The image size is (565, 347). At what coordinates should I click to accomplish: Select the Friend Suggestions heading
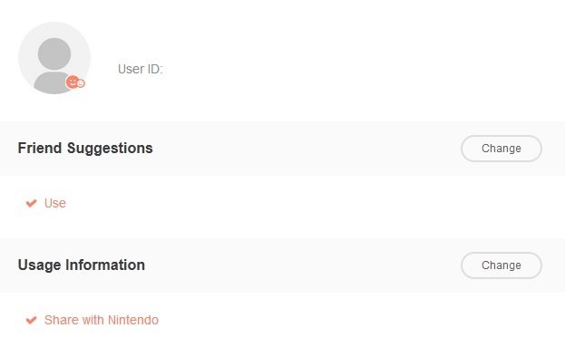85,149
